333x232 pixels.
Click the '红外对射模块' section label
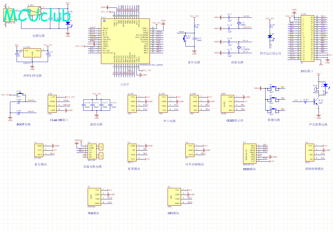[195, 164]
